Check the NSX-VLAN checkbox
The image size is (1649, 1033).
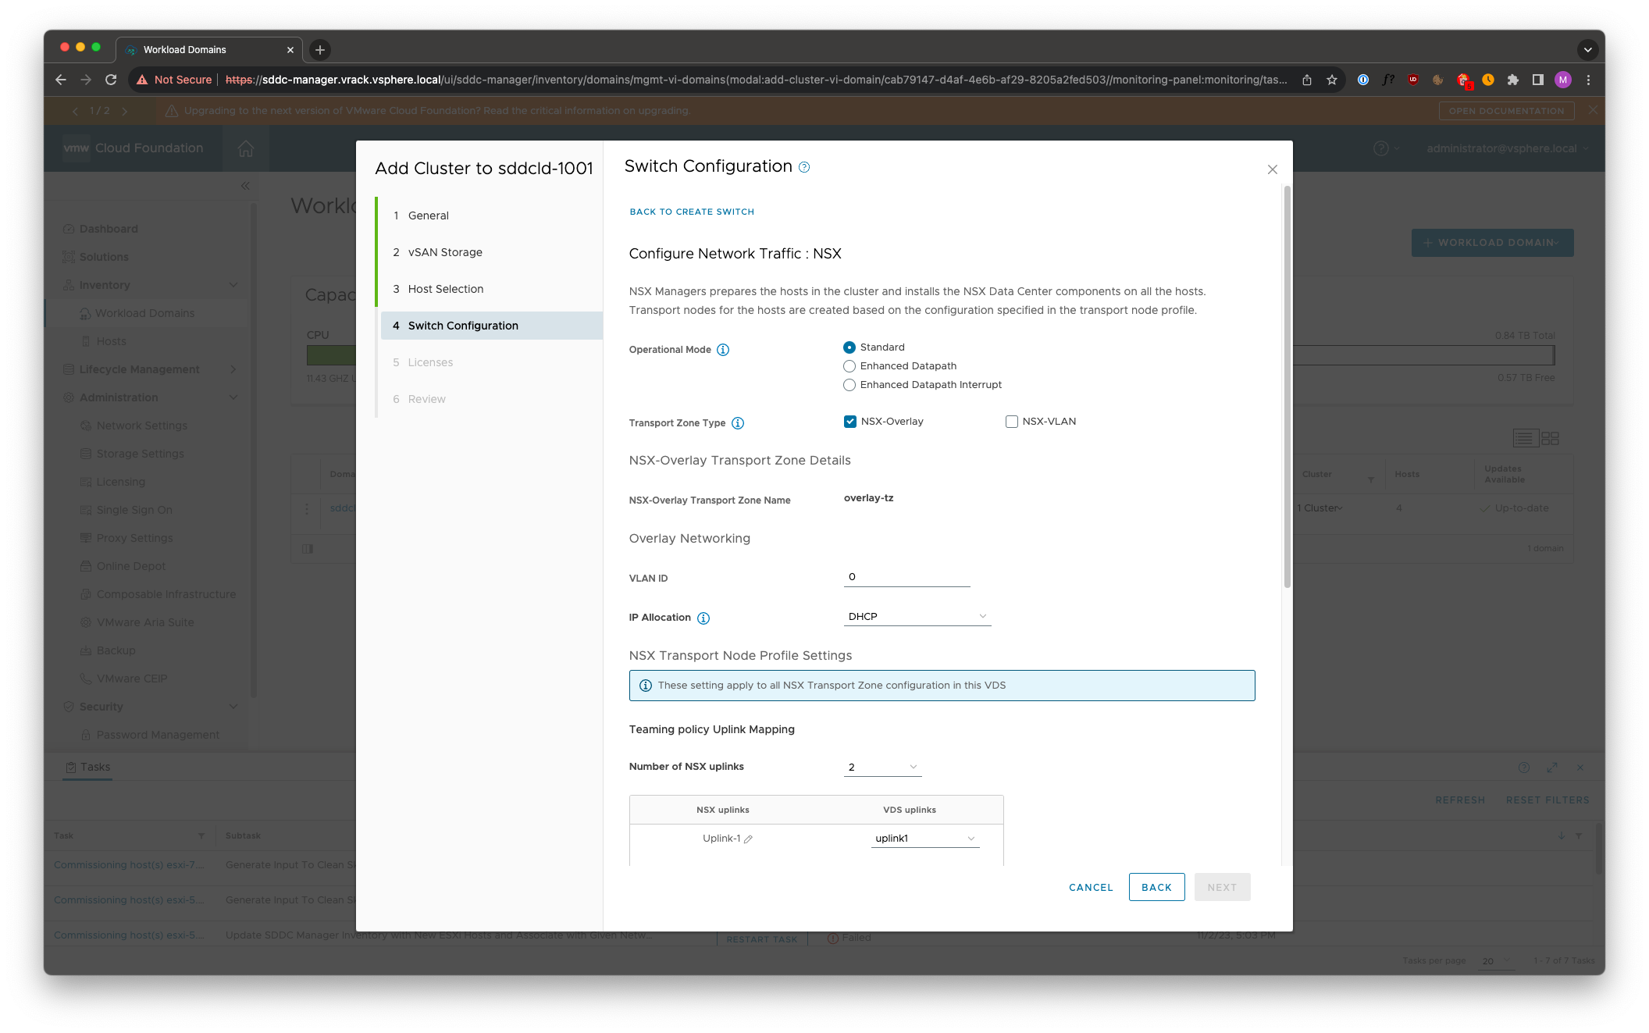[1012, 422]
